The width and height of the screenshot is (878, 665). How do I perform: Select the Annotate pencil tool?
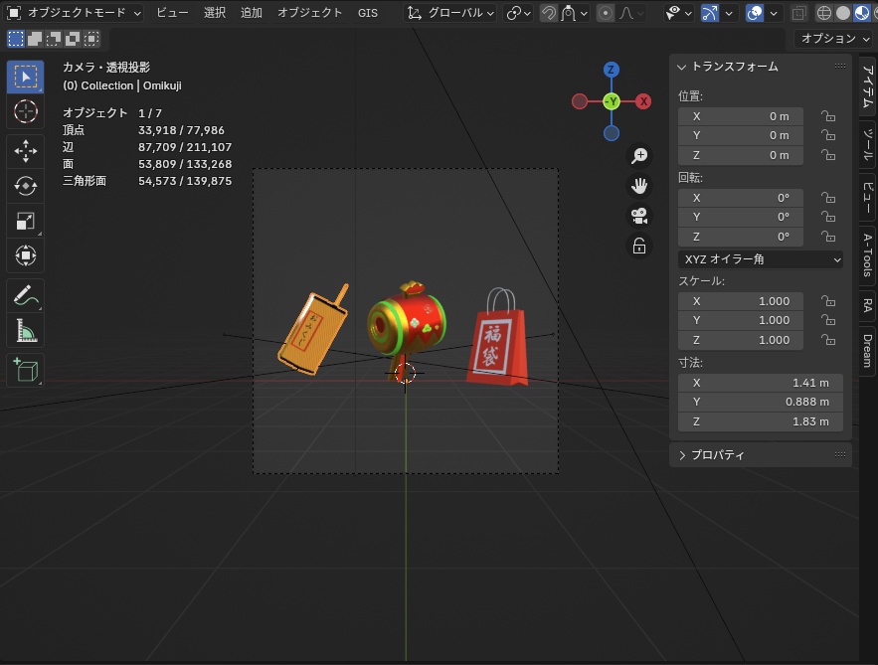point(25,295)
